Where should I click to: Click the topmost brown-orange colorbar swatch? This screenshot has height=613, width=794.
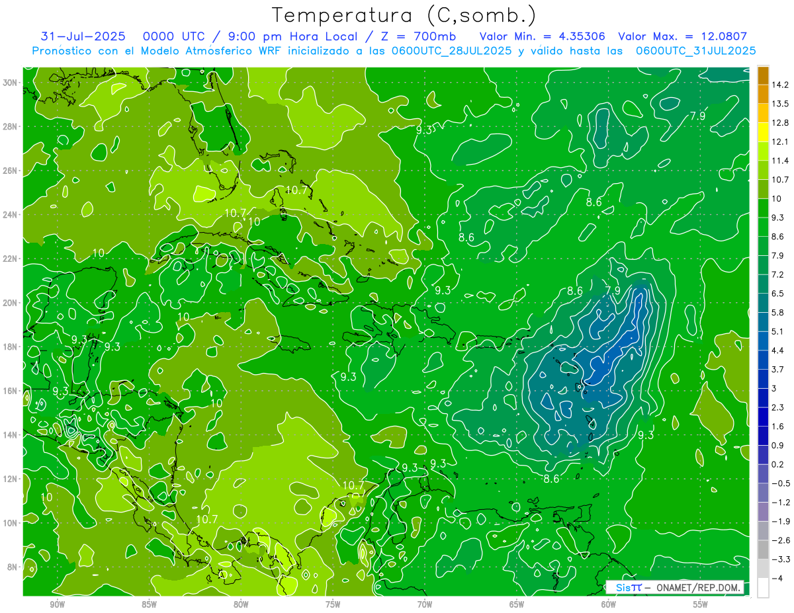[763, 76]
